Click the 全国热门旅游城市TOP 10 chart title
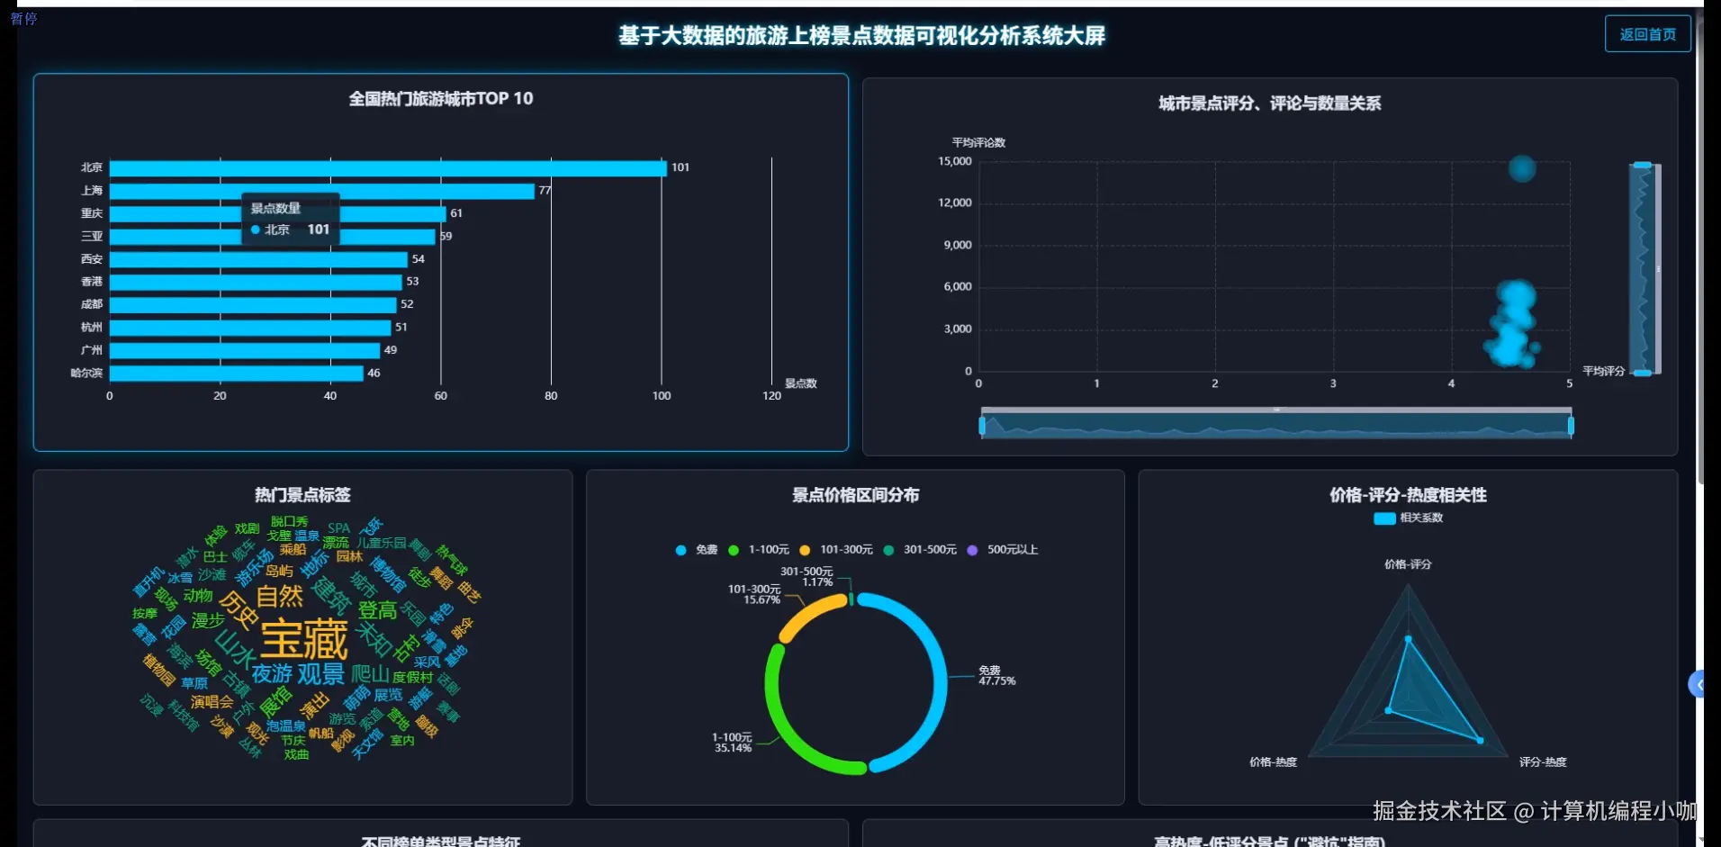The width and height of the screenshot is (1721, 847). [441, 99]
